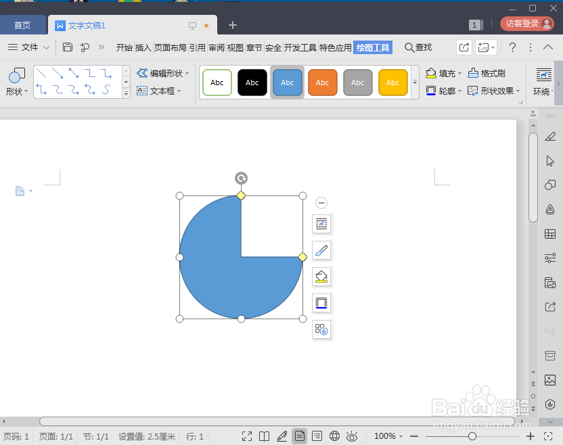Click the zoom in plus button
The image size is (563, 445).
click(531, 436)
